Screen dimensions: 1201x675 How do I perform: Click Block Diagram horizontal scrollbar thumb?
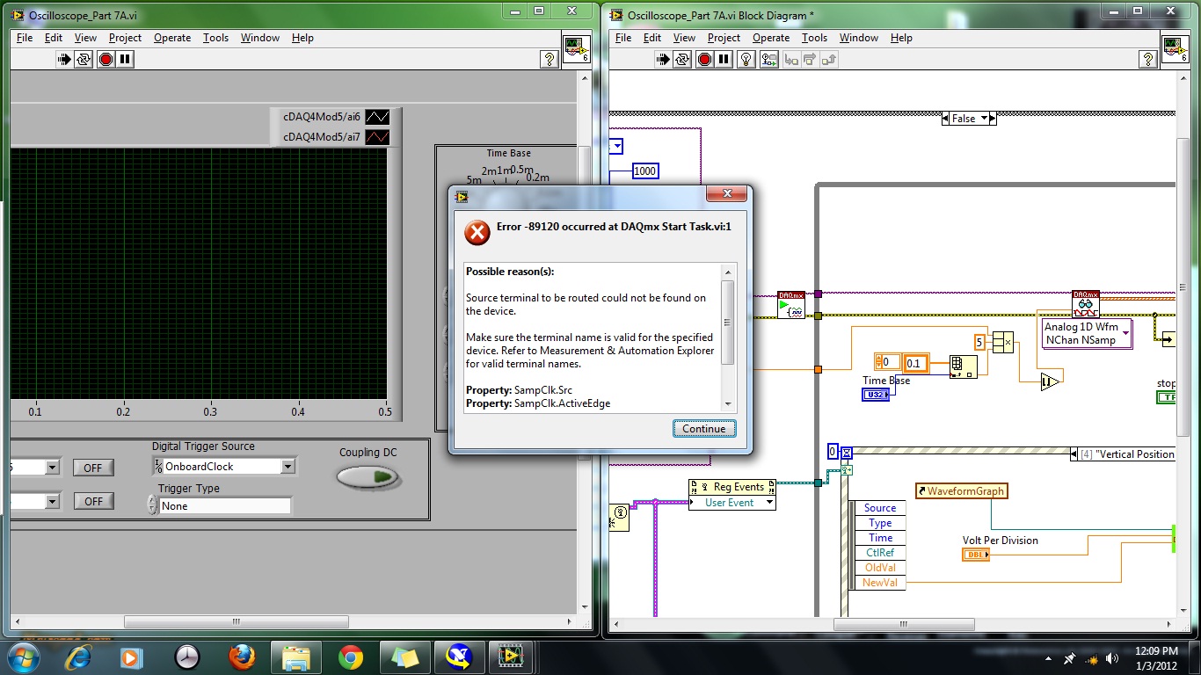pos(905,624)
